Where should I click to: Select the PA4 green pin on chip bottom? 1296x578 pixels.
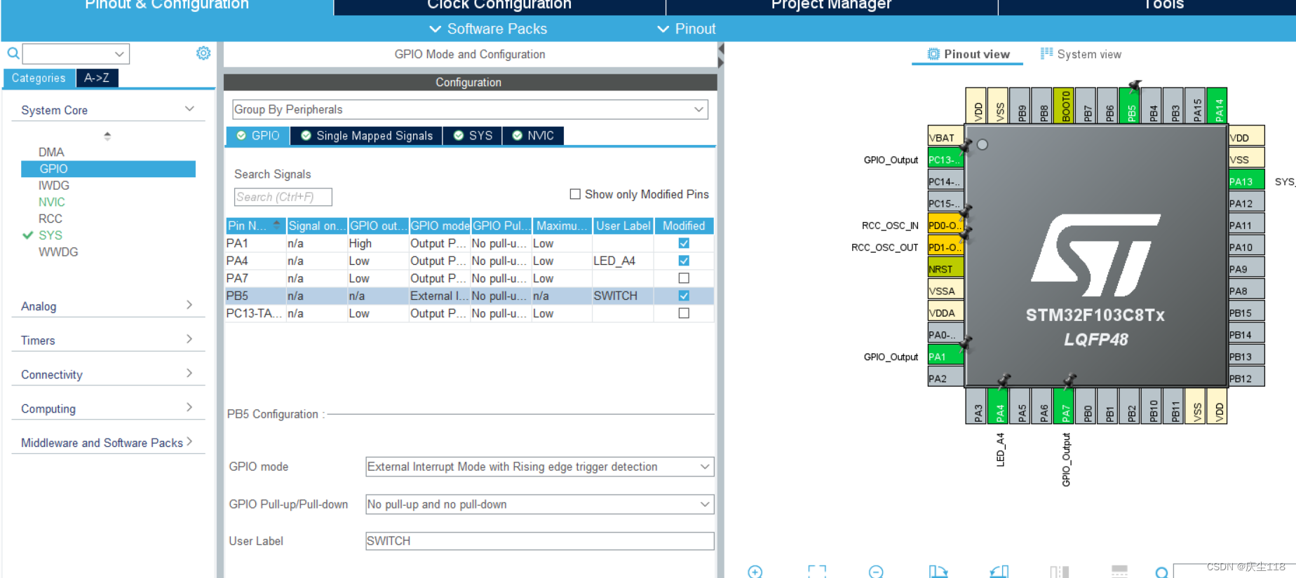click(999, 406)
